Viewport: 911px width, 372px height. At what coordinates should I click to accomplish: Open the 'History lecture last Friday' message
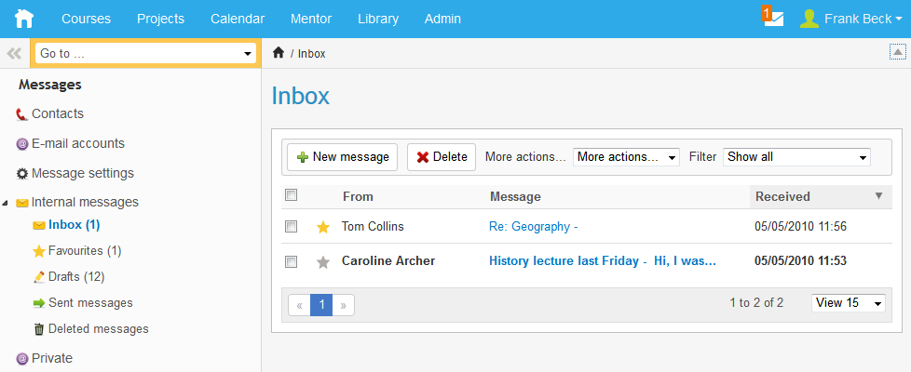[602, 261]
